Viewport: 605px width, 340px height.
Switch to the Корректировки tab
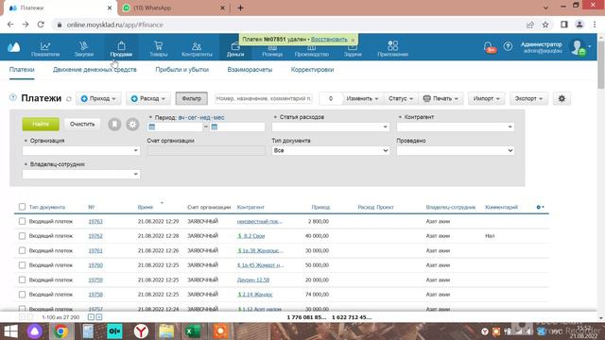(x=312, y=70)
